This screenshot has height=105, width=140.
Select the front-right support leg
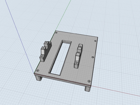click(x=88, y=89)
